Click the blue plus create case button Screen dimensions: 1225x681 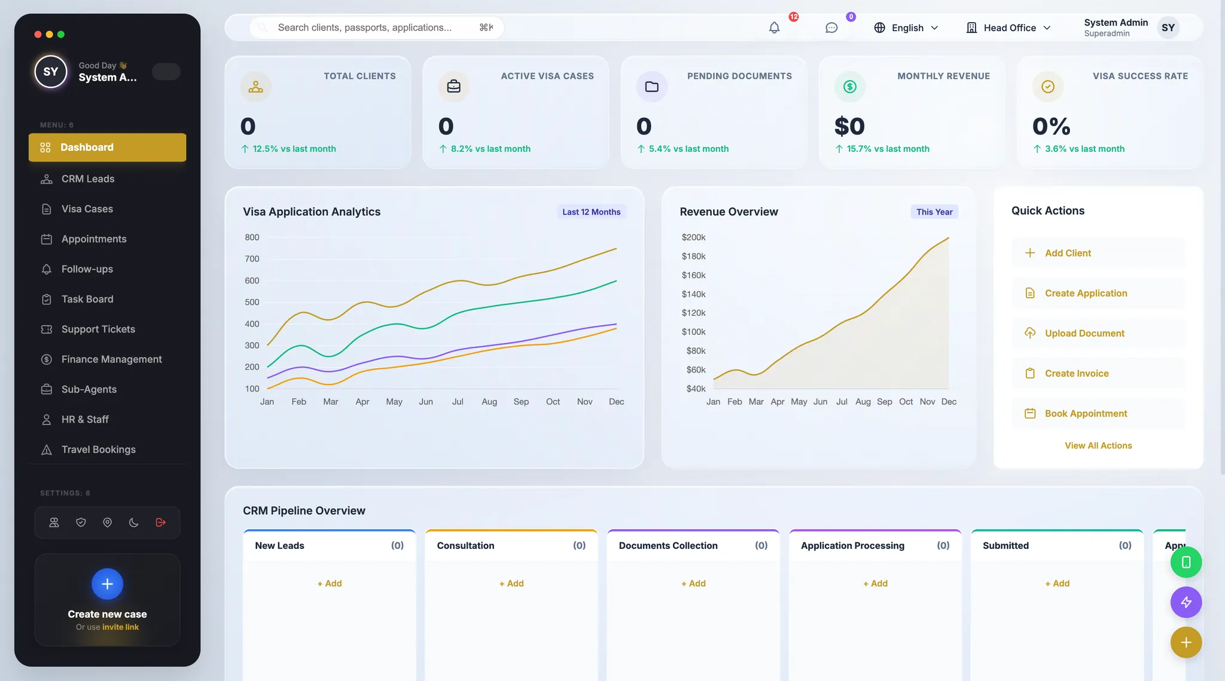[x=107, y=584]
